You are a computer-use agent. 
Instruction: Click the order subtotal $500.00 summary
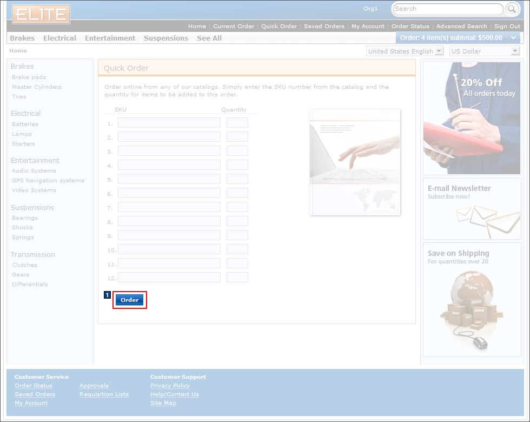pos(451,38)
